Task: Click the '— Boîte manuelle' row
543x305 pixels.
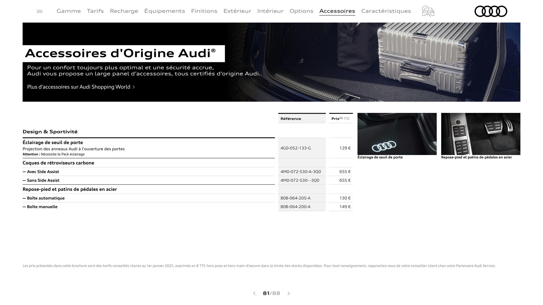Action: [149, 207]
